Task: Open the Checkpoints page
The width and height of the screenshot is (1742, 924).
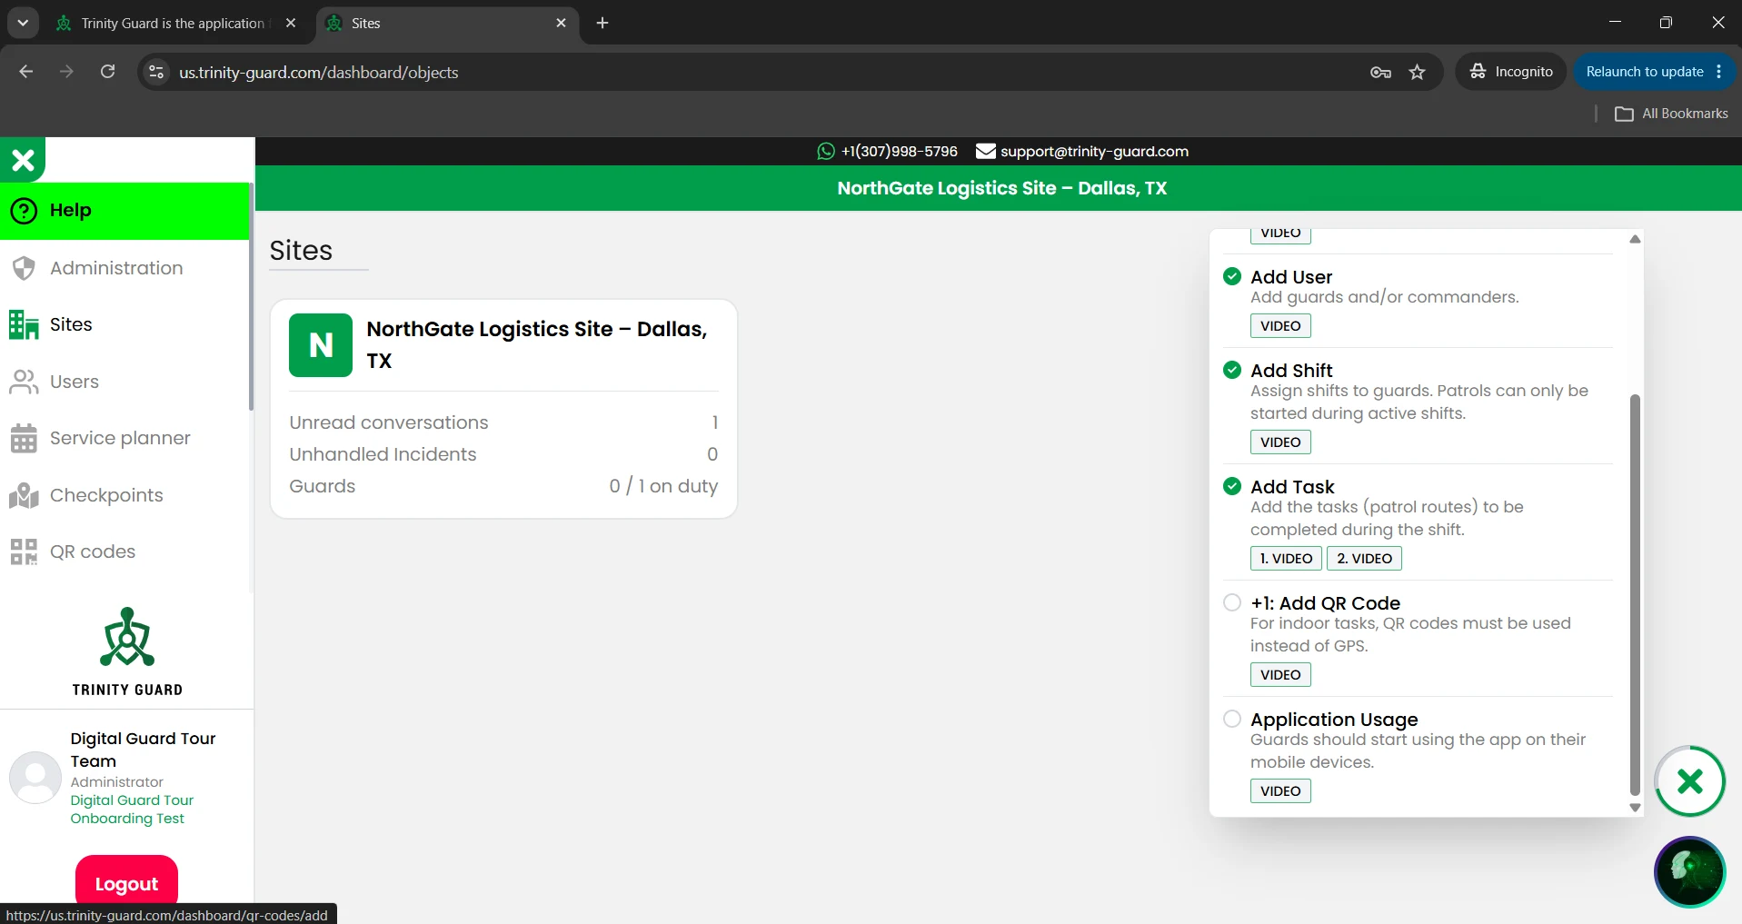Action: click(x=124, y=495)
